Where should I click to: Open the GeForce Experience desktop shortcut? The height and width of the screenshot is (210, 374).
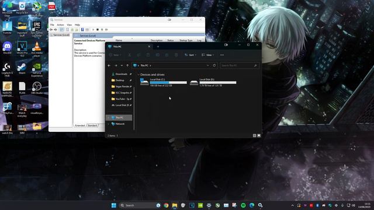click(37, 70)
